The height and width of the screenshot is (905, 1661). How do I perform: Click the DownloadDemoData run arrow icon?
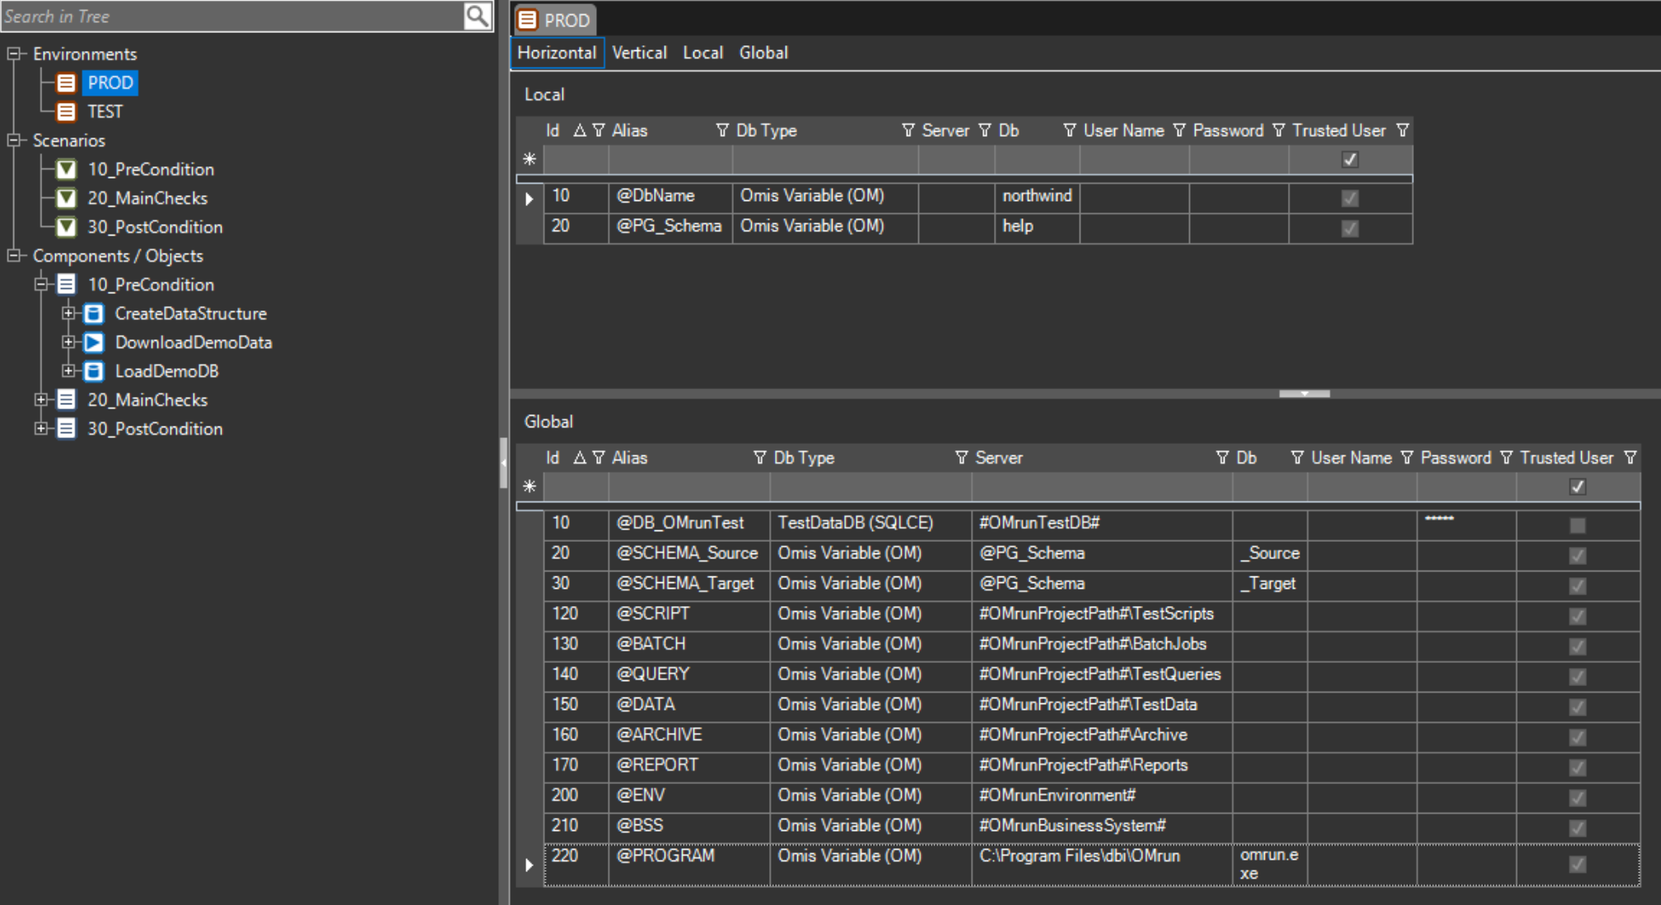[x=93, y=342]
